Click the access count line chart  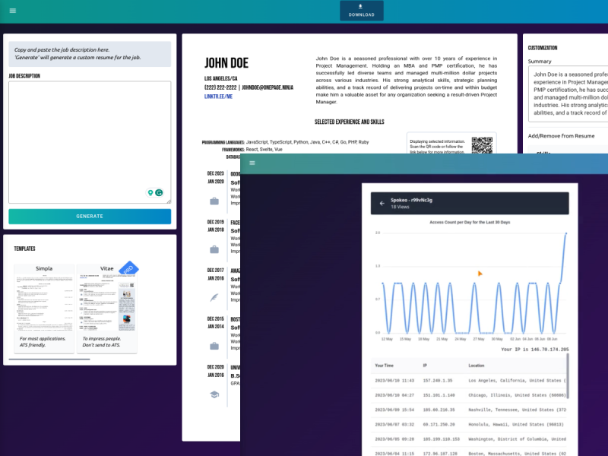(x=470, y=283)
